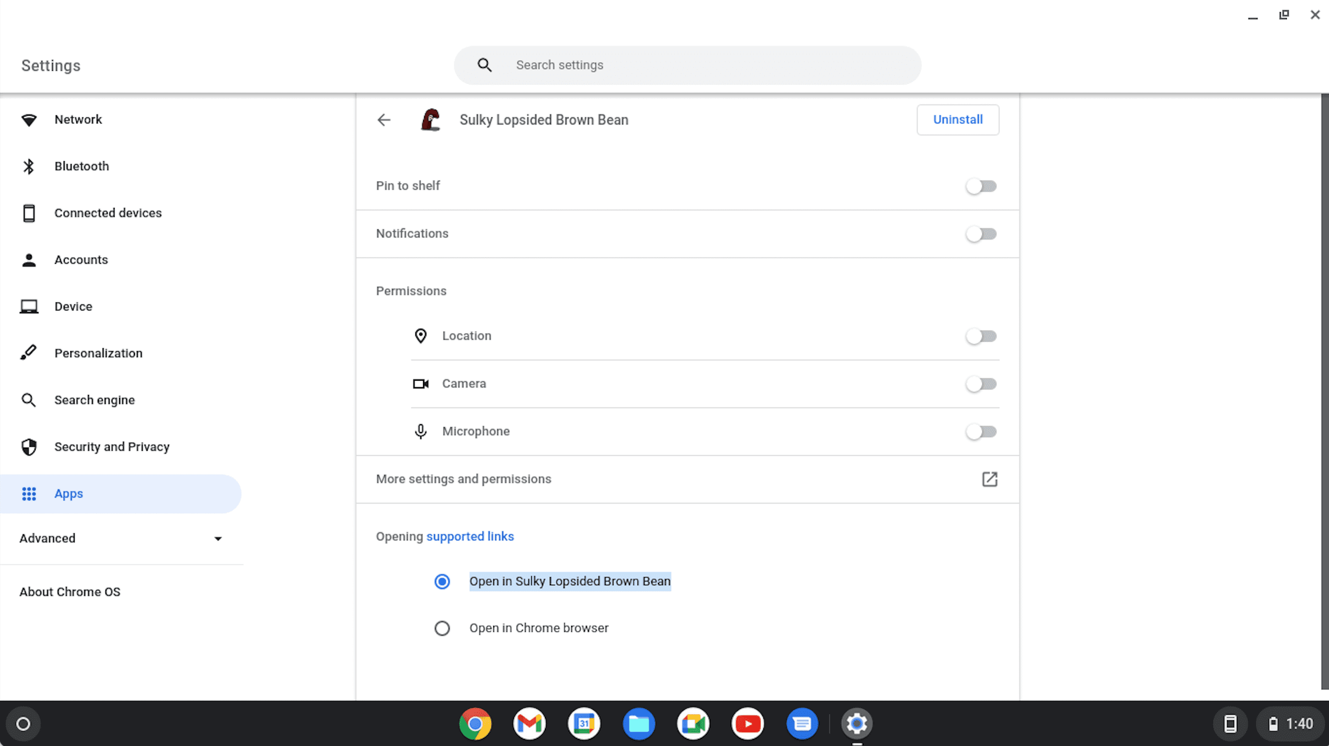Click the Search engine settings icon

pos(29,399)
